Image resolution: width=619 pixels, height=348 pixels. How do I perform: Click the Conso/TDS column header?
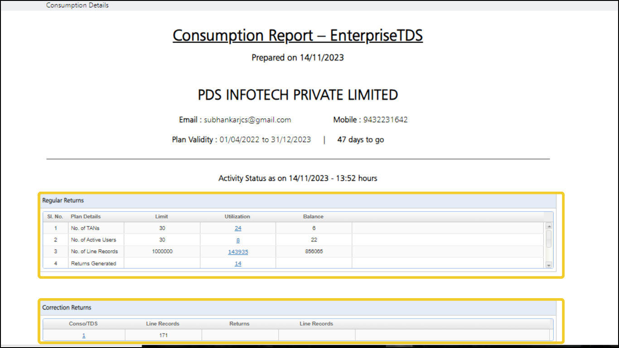(83, 324)
